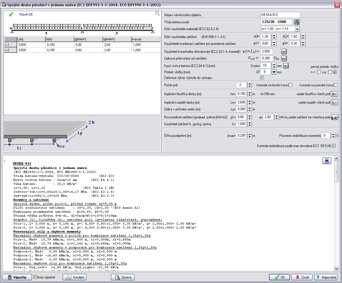Click the Výpočty calculator button
The width and height of the screenshot is (342, 283).
coord(17,277)
